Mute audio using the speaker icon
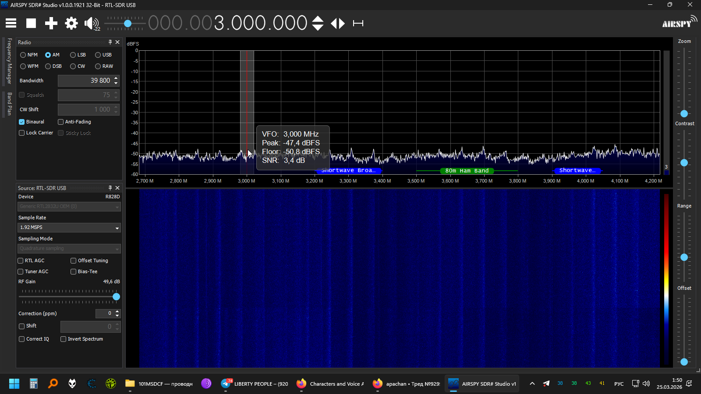 [91, 23]
